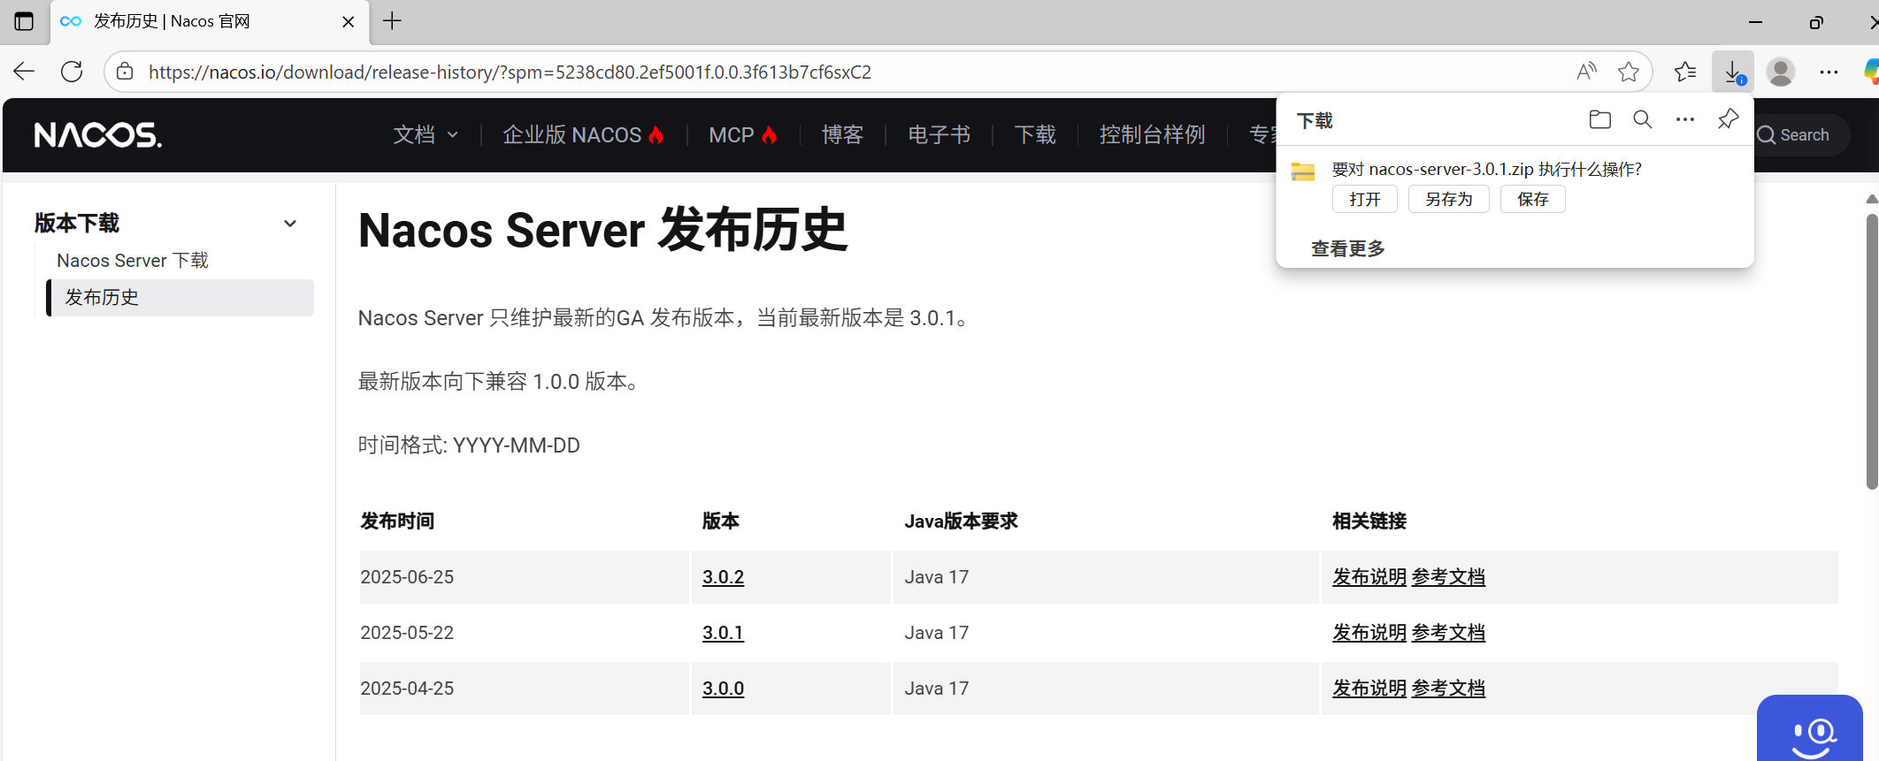Click Save for nacos-server-3.0.1.zip
1879x761 pixels.
[x=1533, y=199]
